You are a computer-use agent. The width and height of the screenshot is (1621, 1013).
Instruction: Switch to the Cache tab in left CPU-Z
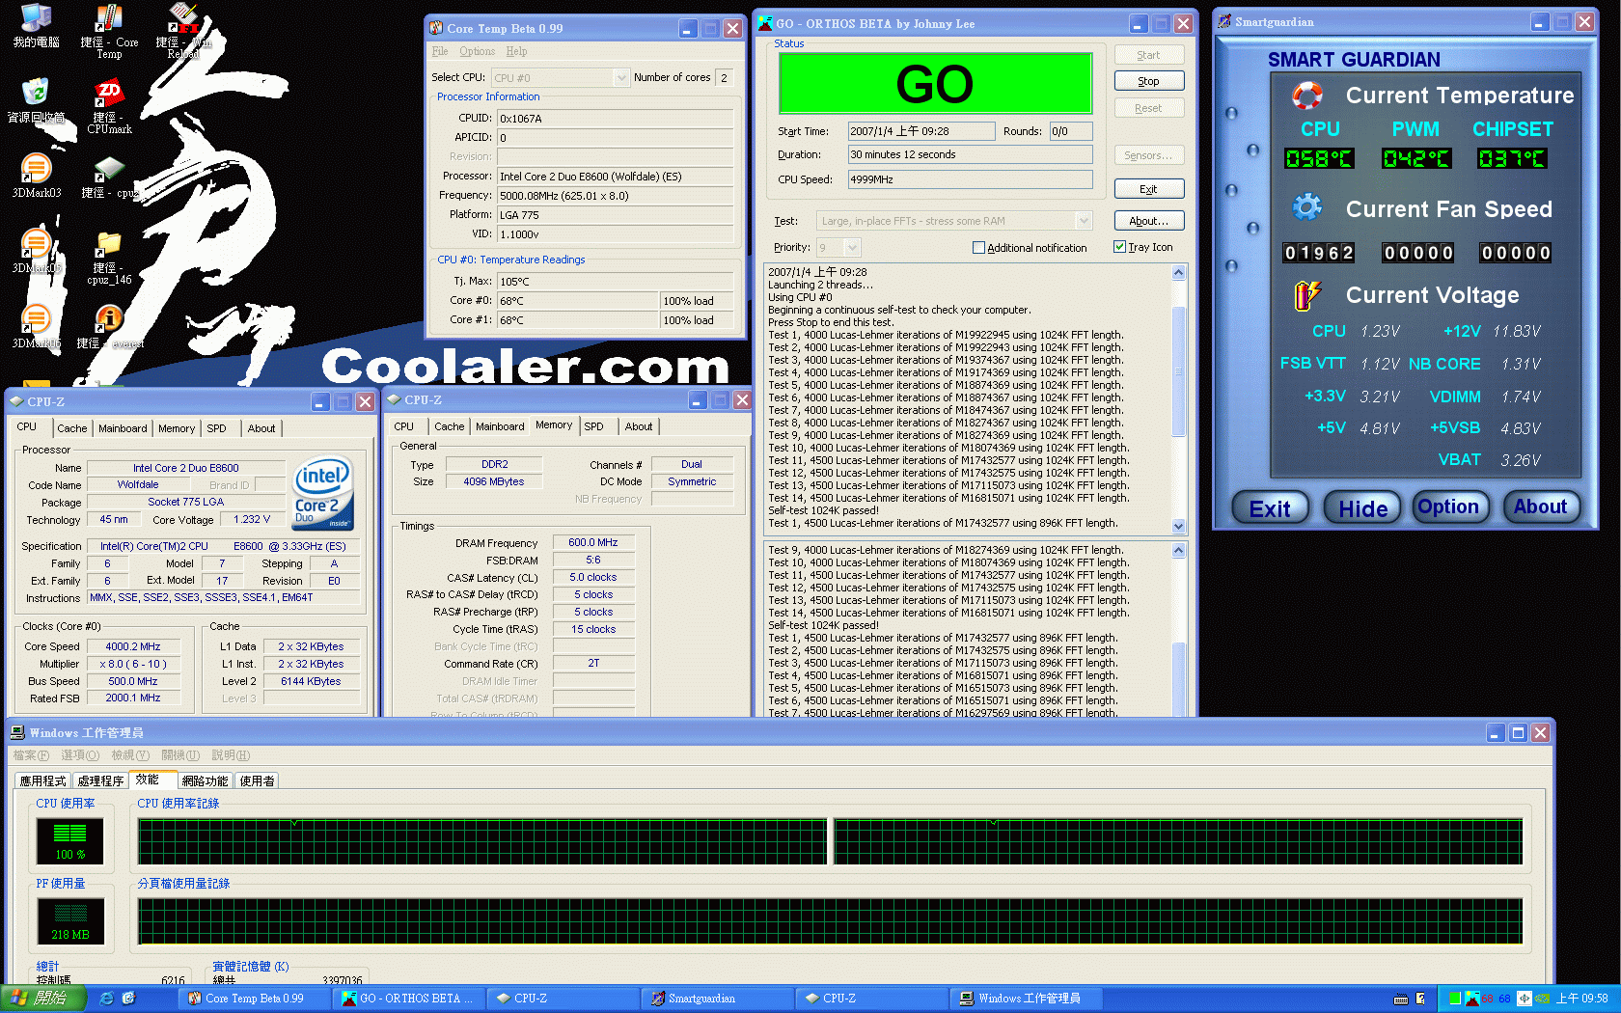pos(71,428)
